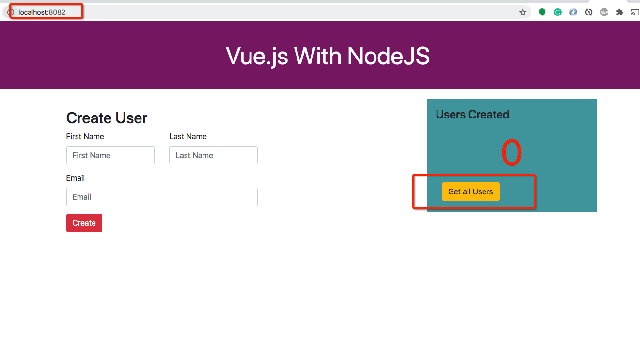Click the red zero user counter
Image resolution: width=640 pixels, height=338 pixels.
(512, 151)
